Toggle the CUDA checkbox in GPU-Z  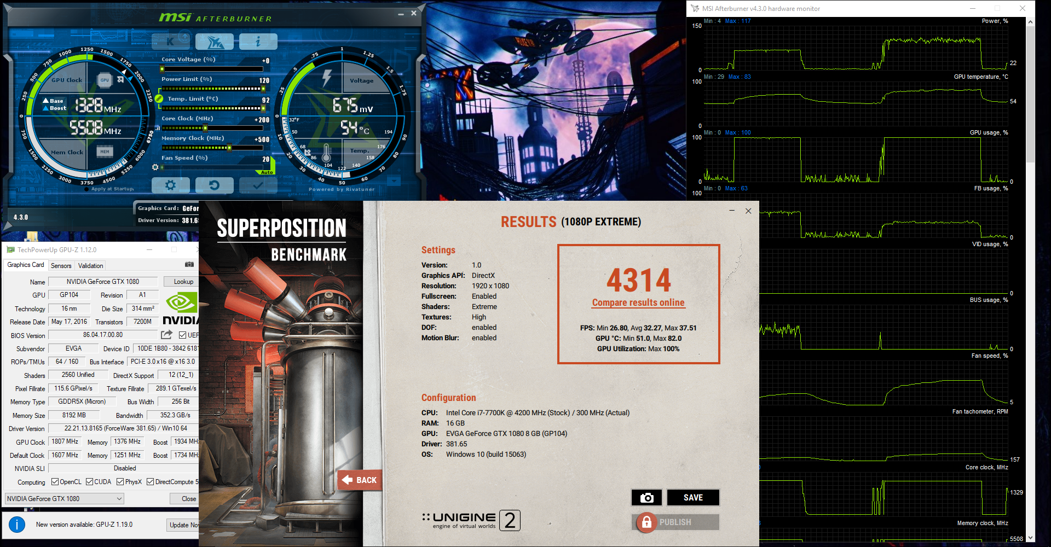click(89, 482)
